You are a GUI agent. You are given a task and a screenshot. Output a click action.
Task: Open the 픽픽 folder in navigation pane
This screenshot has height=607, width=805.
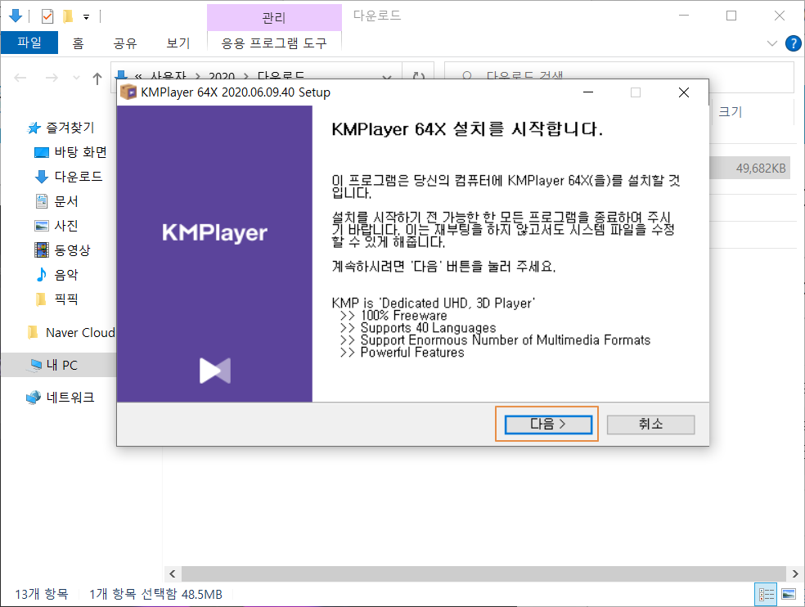[x=66, y=299]
